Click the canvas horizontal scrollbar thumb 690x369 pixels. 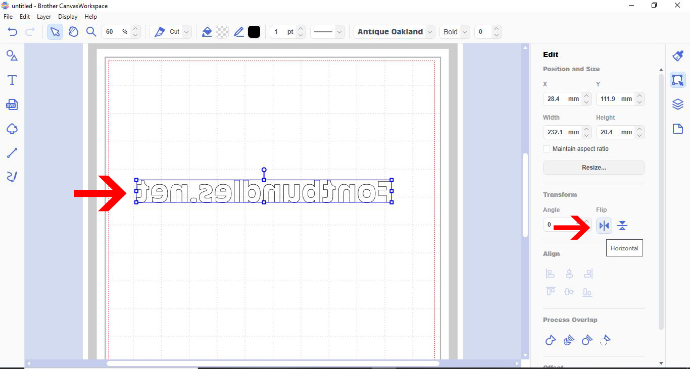click(273, 363)
